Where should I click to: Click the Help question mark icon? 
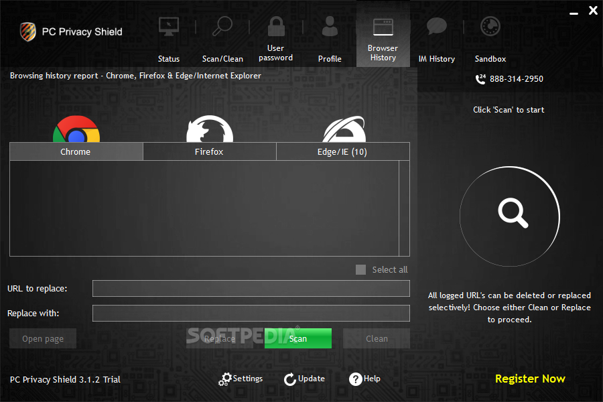point(355,379)
